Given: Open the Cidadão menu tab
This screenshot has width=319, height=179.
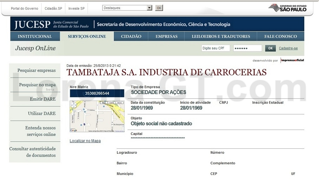Looking at the screenshot, I should (x=131, y=37).
